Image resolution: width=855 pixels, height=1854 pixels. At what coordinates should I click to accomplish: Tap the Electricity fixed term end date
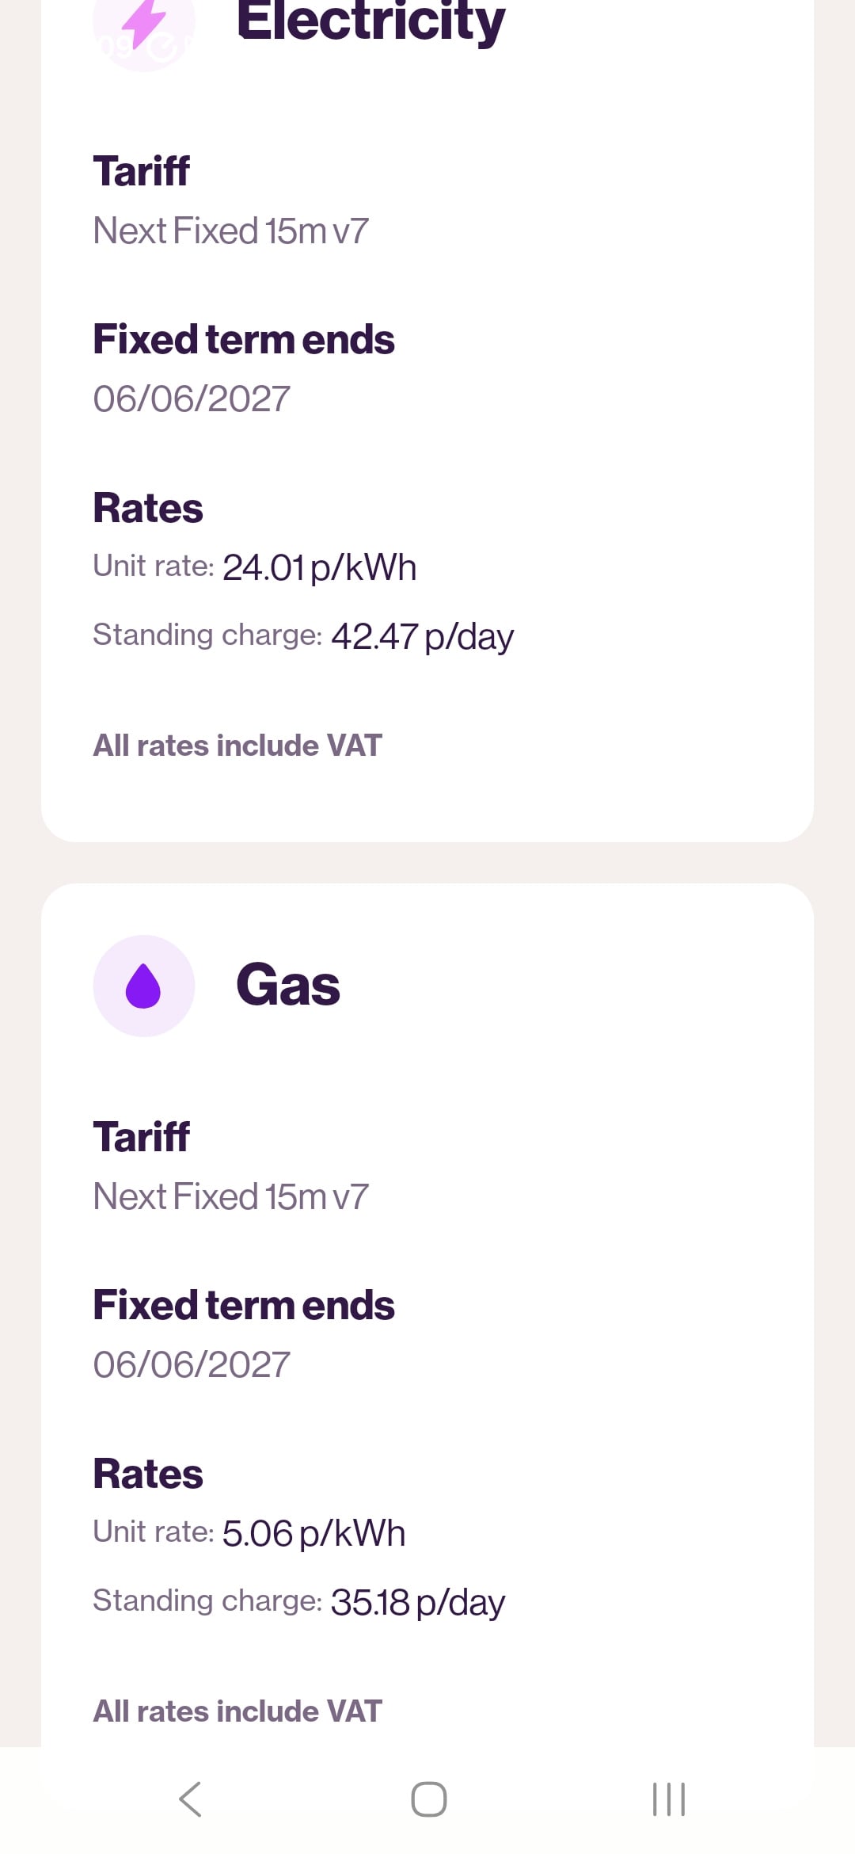[192, 399]
